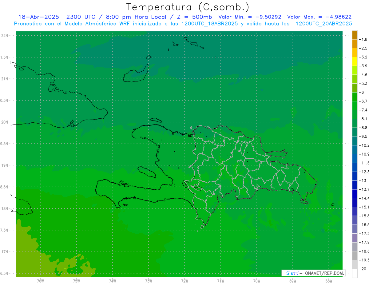This screenshot has height=285, width=369.
Task: Click 'Valor Min. = -9.50292' readout
Action: point(250,17)
